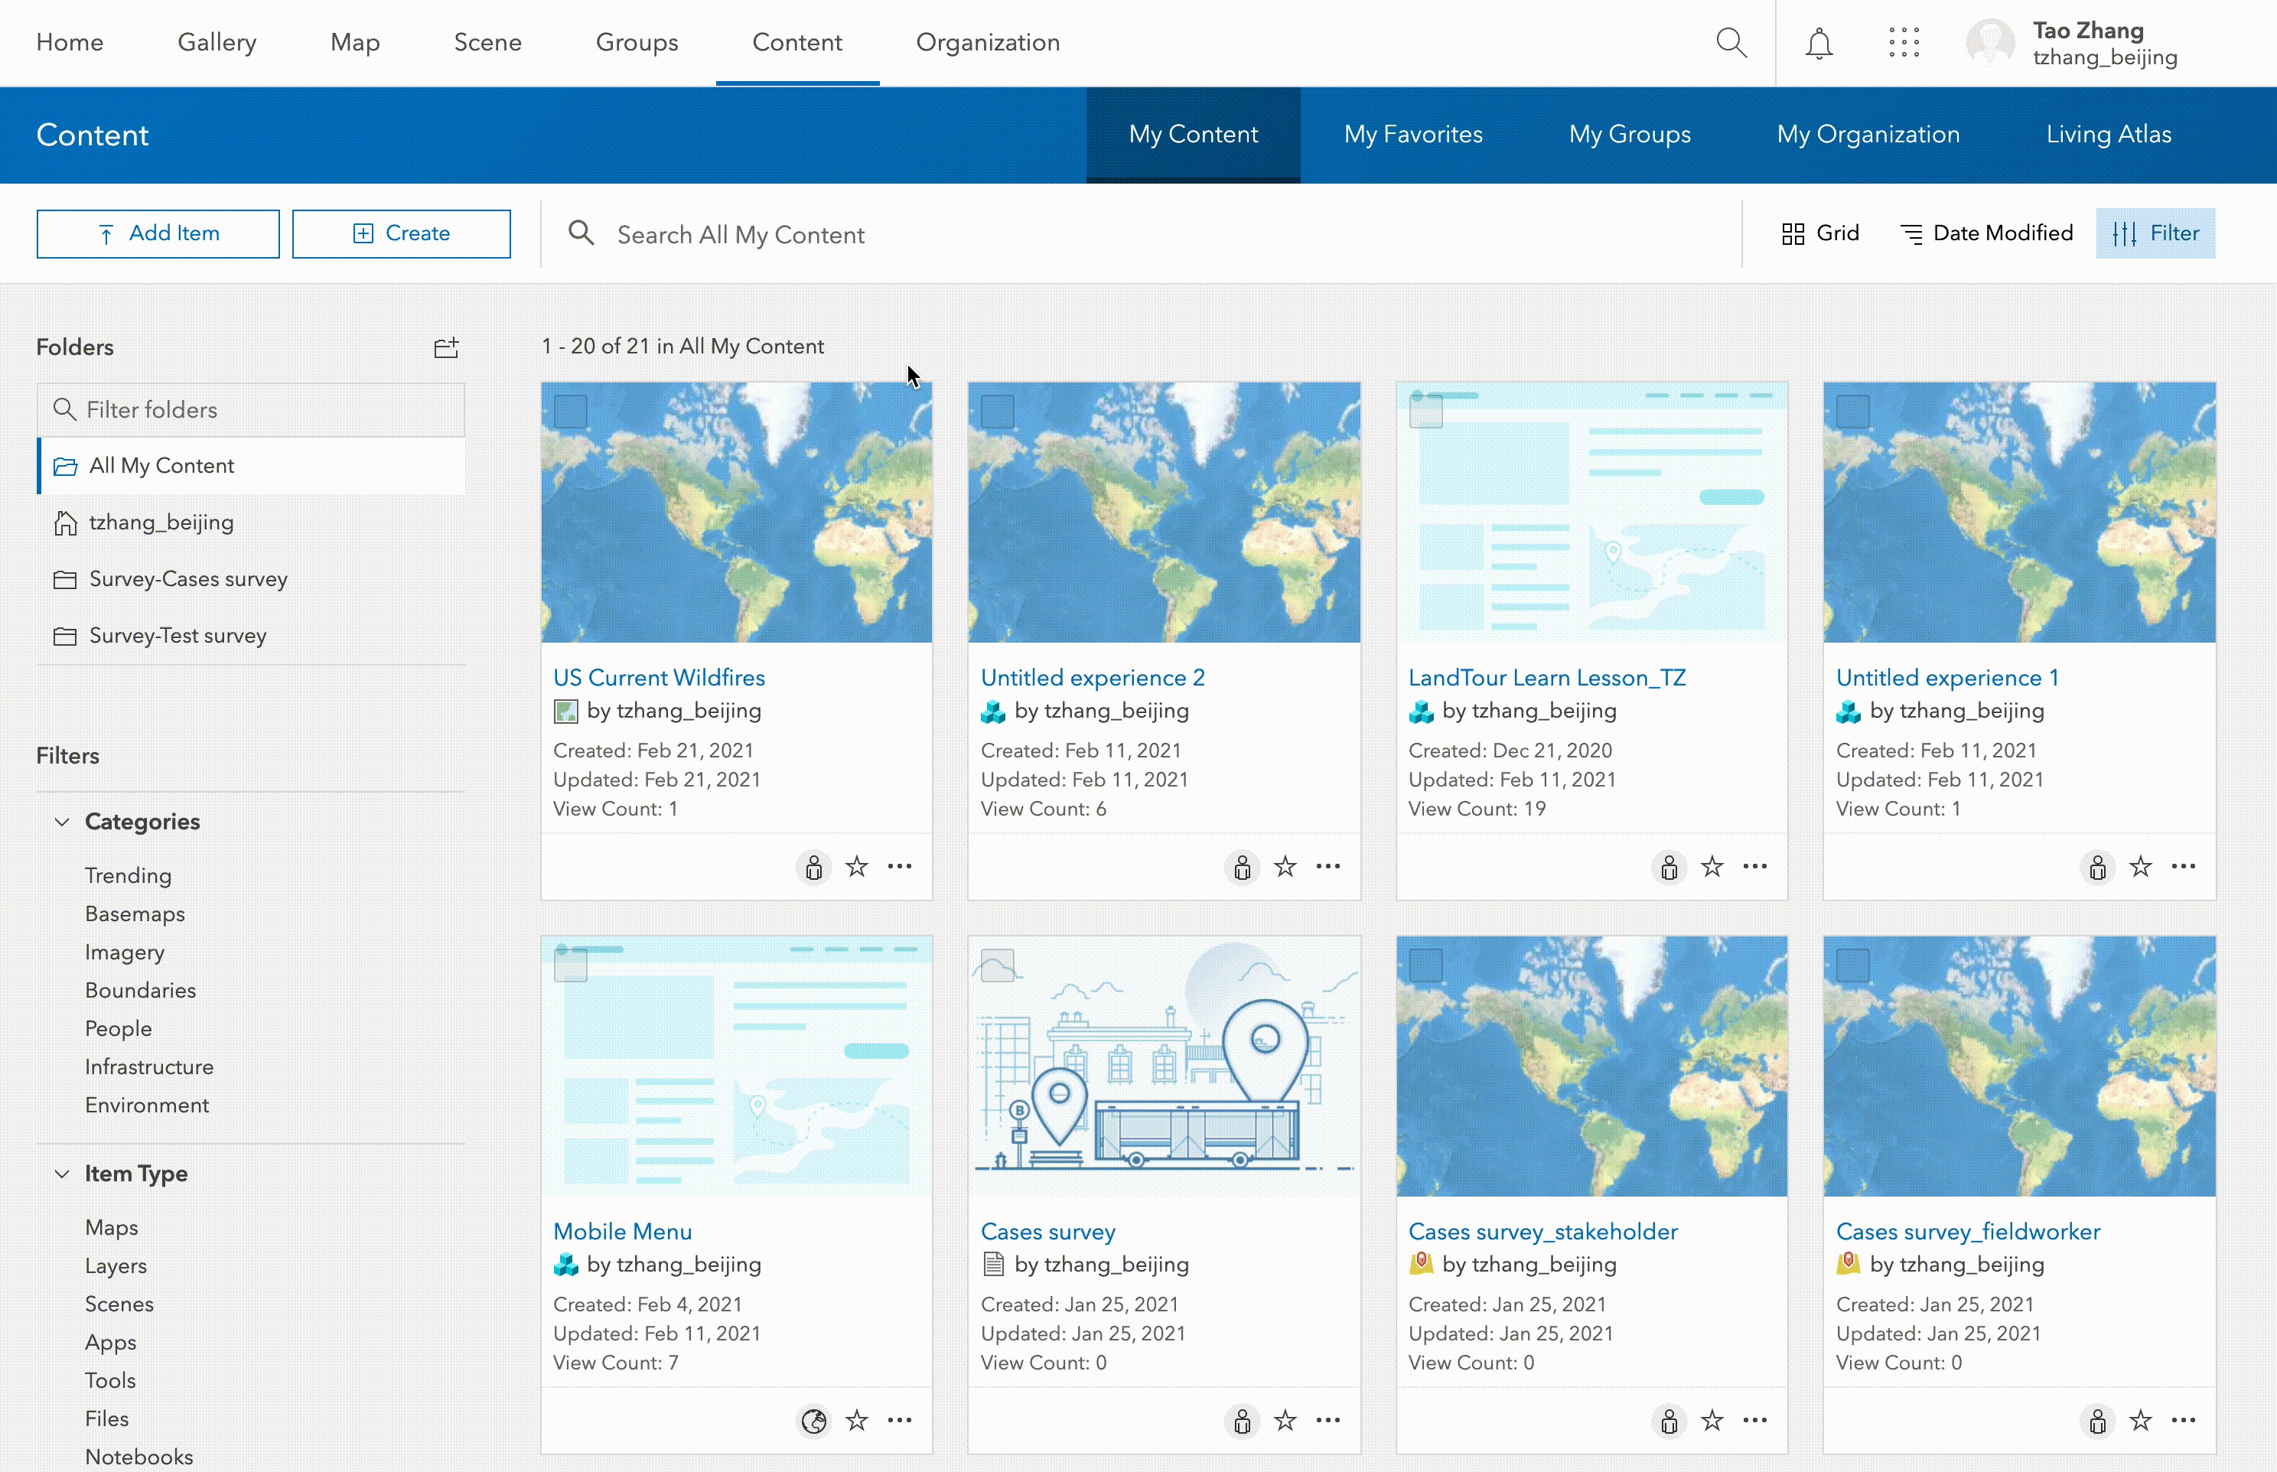Open the Cases survey title link

(x=1047, y=1231)
